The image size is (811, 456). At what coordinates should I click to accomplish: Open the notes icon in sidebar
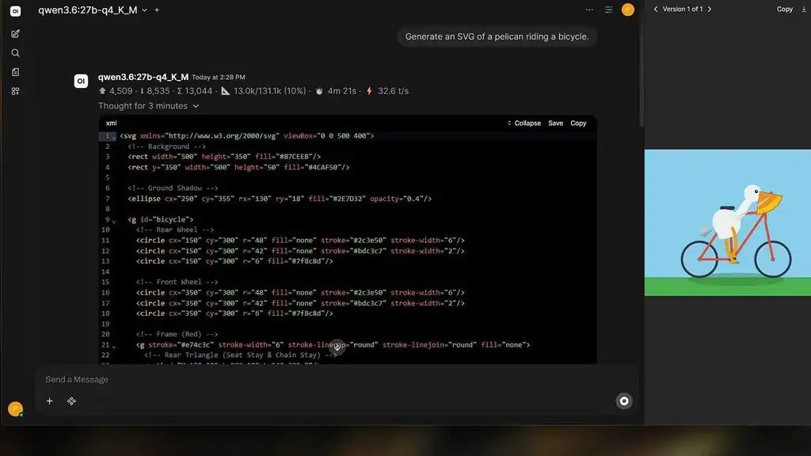pos(16,72)
